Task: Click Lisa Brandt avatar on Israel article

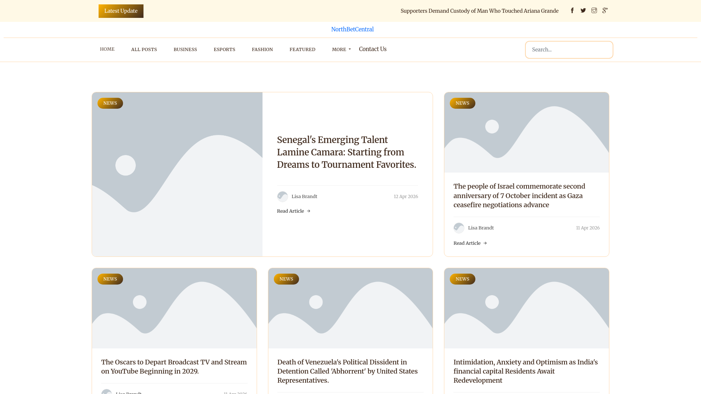Action: [459, 228]
